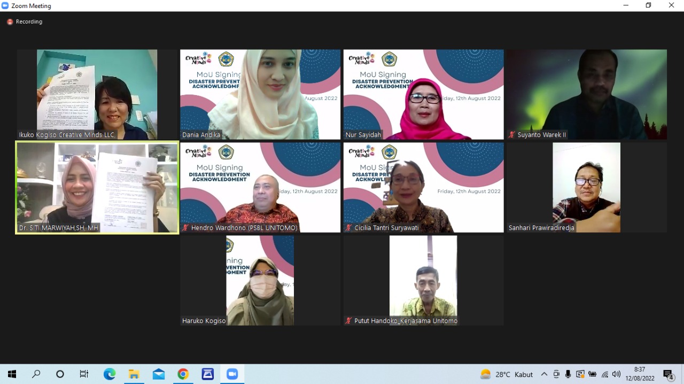Viewport: 684px width, 384px height.
Task: Open File Explorer from the taskbar
Action: point(134,374)
